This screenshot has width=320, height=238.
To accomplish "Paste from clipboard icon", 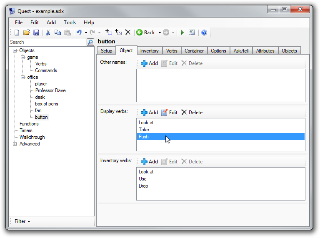I will pos(67,33).
